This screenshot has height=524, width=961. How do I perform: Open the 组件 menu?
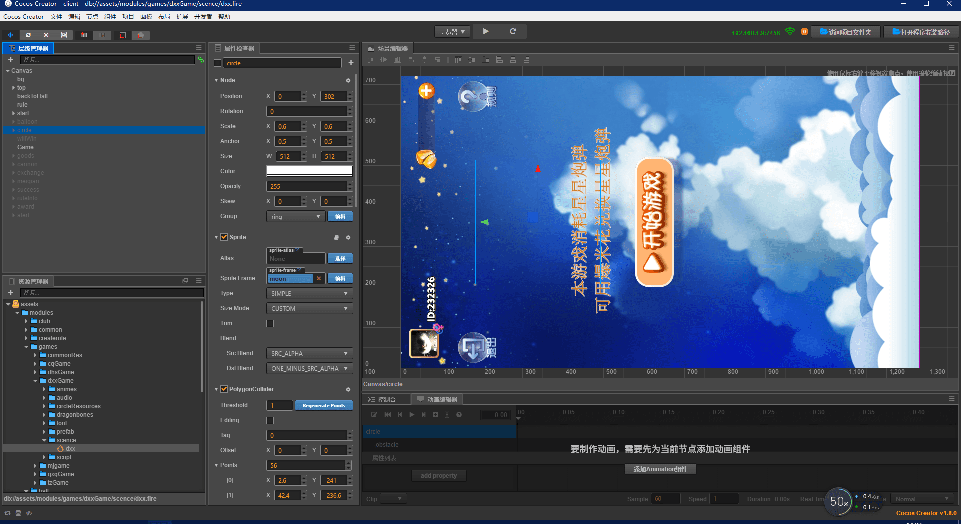pyautogui.click(x=110, y=17)
